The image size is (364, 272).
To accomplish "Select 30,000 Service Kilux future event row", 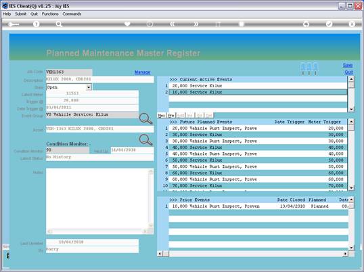I will 258,135.
